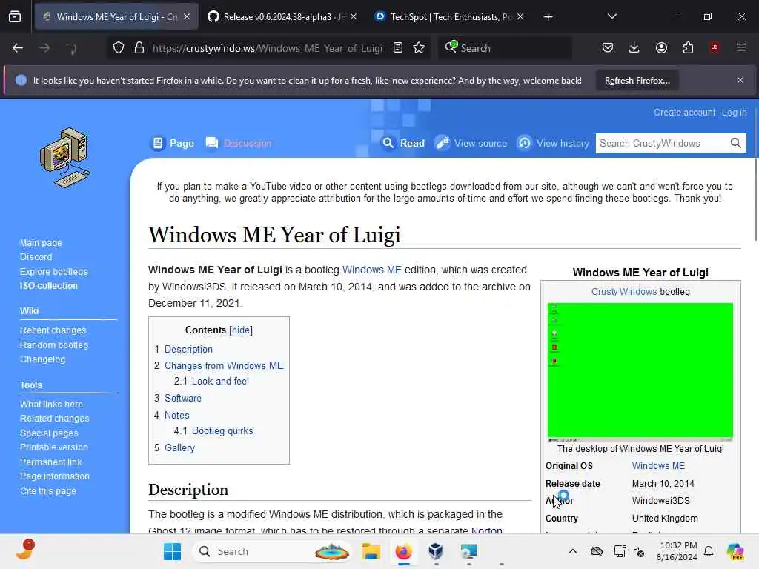Image resolution: width=759 pixels, height=569 pixels.
Task: Jump to Look and feel subsection
Action: coord(220,382)
